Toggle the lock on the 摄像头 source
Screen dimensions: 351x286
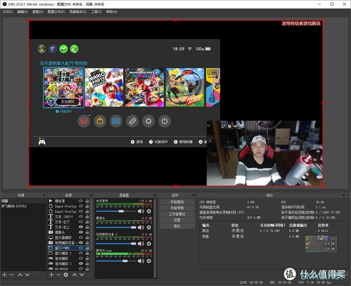pyautogui.click(x=87, y=232)
